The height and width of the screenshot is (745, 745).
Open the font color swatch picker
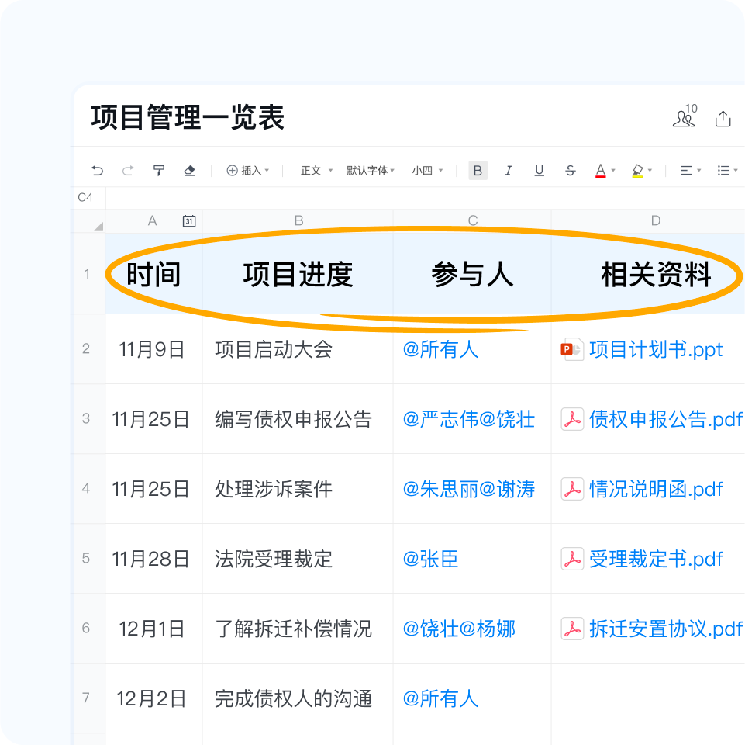tap(602, 170)
